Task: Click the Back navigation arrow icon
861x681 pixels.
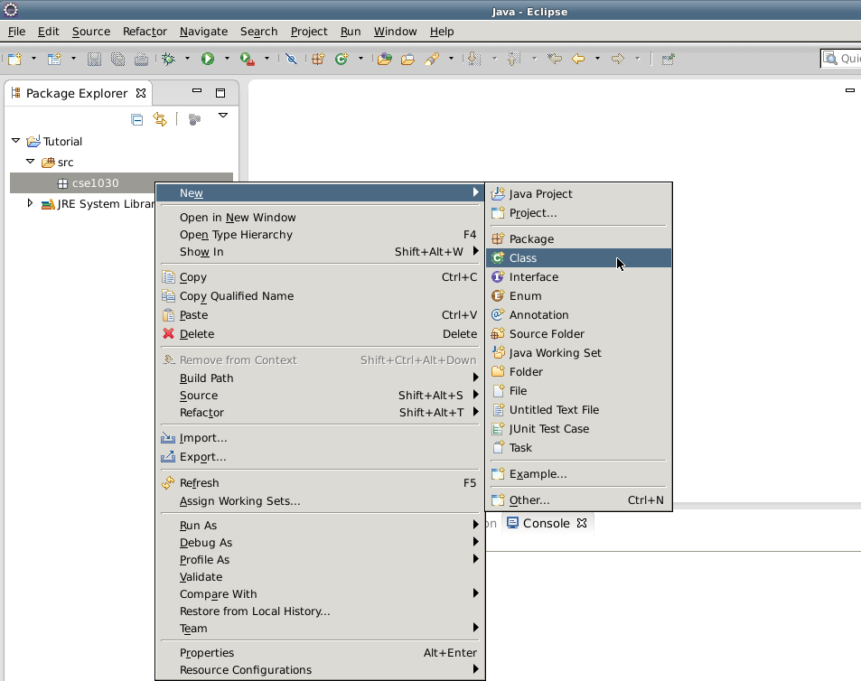Action: 578,59
